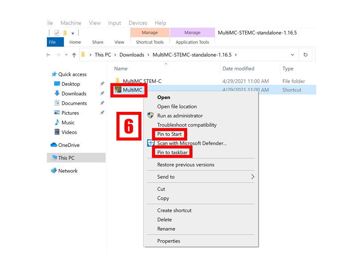
Task: Open the Machine menu
Action: coord(71,23)
